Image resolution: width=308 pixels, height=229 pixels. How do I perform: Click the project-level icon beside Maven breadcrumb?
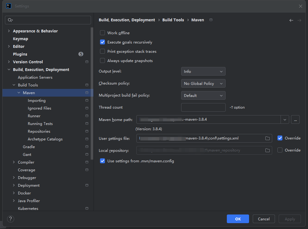(x=211, y=20)
